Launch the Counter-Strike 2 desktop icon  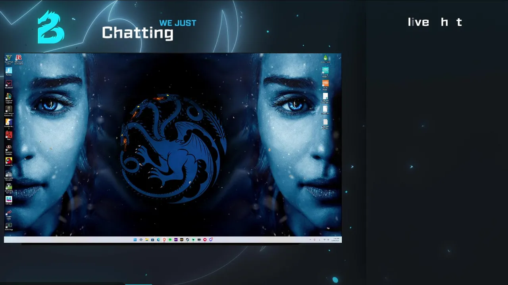9,123
